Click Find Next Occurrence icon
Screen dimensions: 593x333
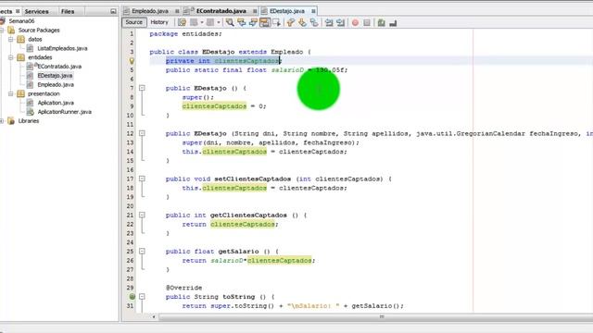pos(253,22)
